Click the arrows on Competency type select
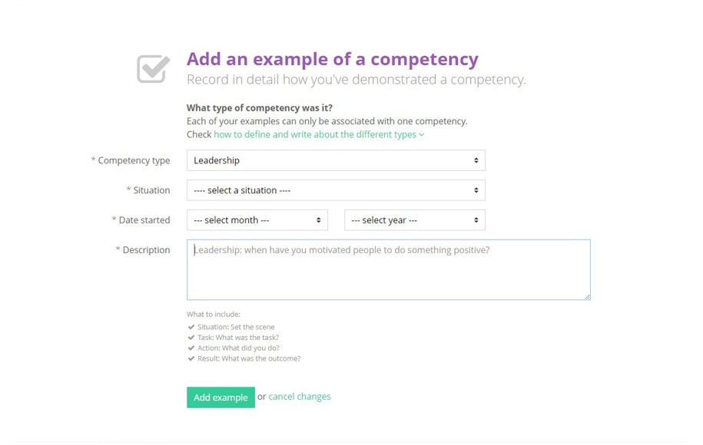Viewport: 703px width, 445px height. [x=476, y=160]
